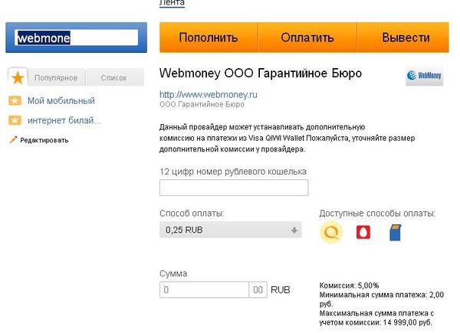Choose the red MTS payment icon
460x333 pixels.
(363, 232)
